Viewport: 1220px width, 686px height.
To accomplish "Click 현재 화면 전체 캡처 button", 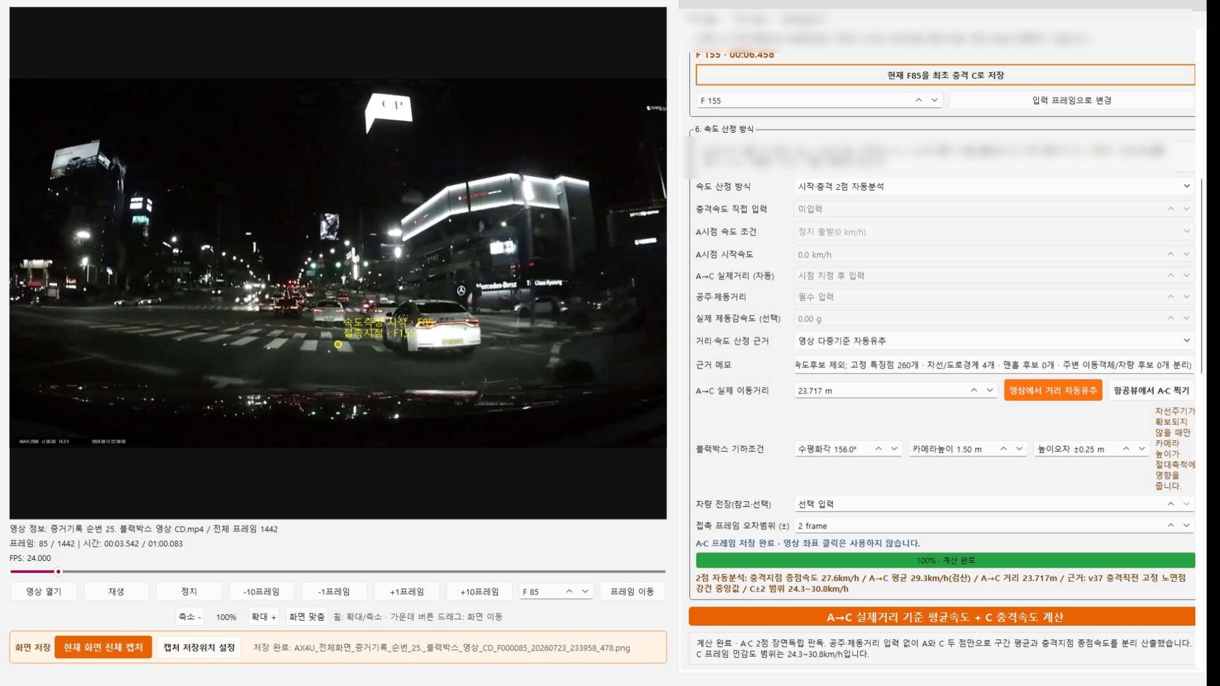I will [x=103, y=647].
